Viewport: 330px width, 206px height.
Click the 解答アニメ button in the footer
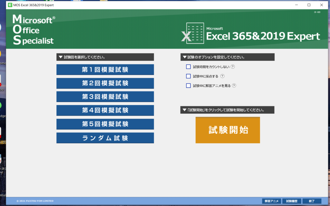(x=271, y=201)
